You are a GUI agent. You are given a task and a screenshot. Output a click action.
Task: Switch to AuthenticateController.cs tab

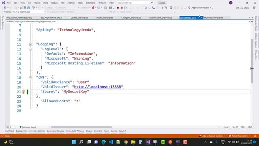[160, 17]
